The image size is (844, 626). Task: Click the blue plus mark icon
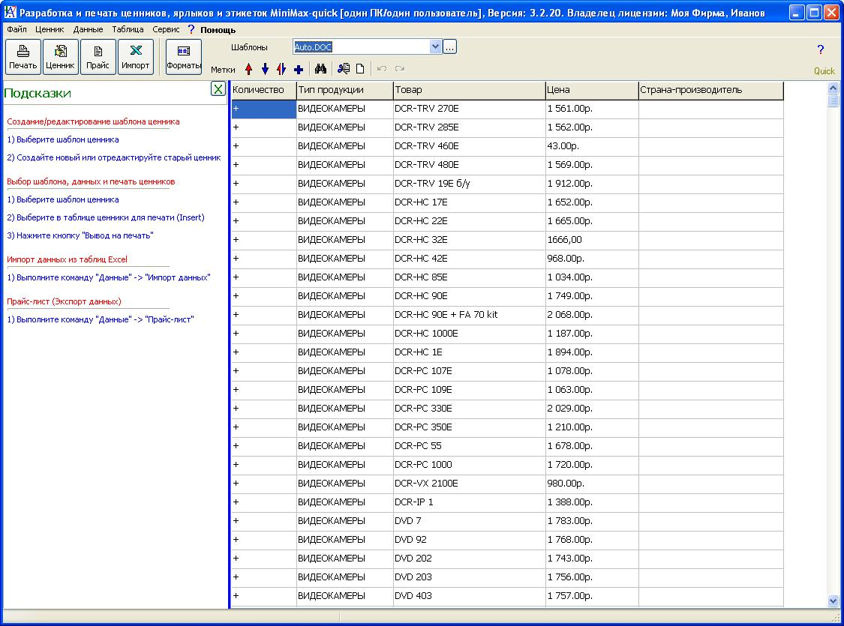pos(298,70)
